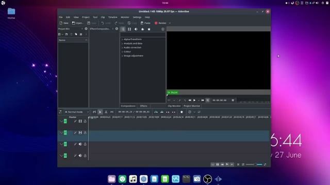
Task: Play the monitor preview
Action: 194,100
